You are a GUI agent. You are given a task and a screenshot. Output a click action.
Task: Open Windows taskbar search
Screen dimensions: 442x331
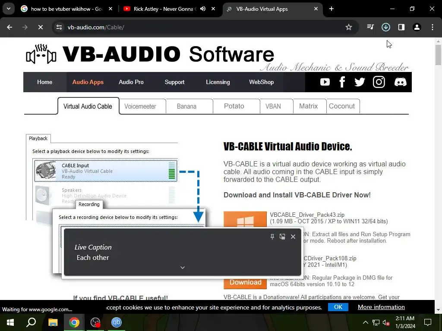point(31,322)
